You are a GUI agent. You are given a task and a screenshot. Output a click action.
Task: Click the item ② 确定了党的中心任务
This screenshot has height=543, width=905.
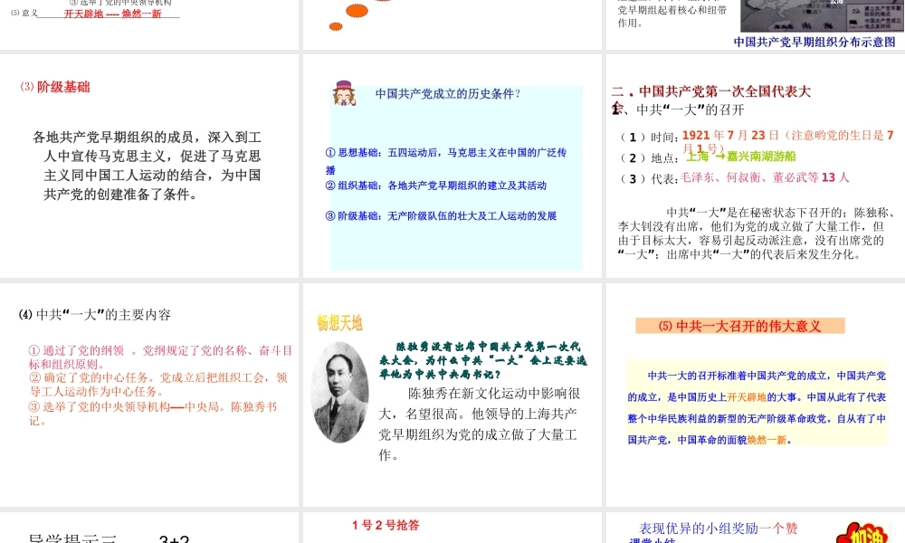pos(158,385)
